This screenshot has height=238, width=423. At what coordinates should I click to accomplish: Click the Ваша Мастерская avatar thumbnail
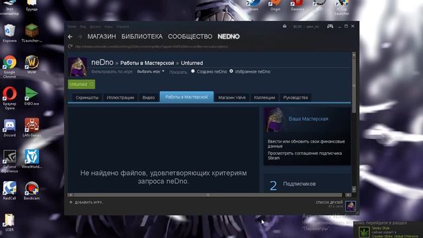coord(275,120)
